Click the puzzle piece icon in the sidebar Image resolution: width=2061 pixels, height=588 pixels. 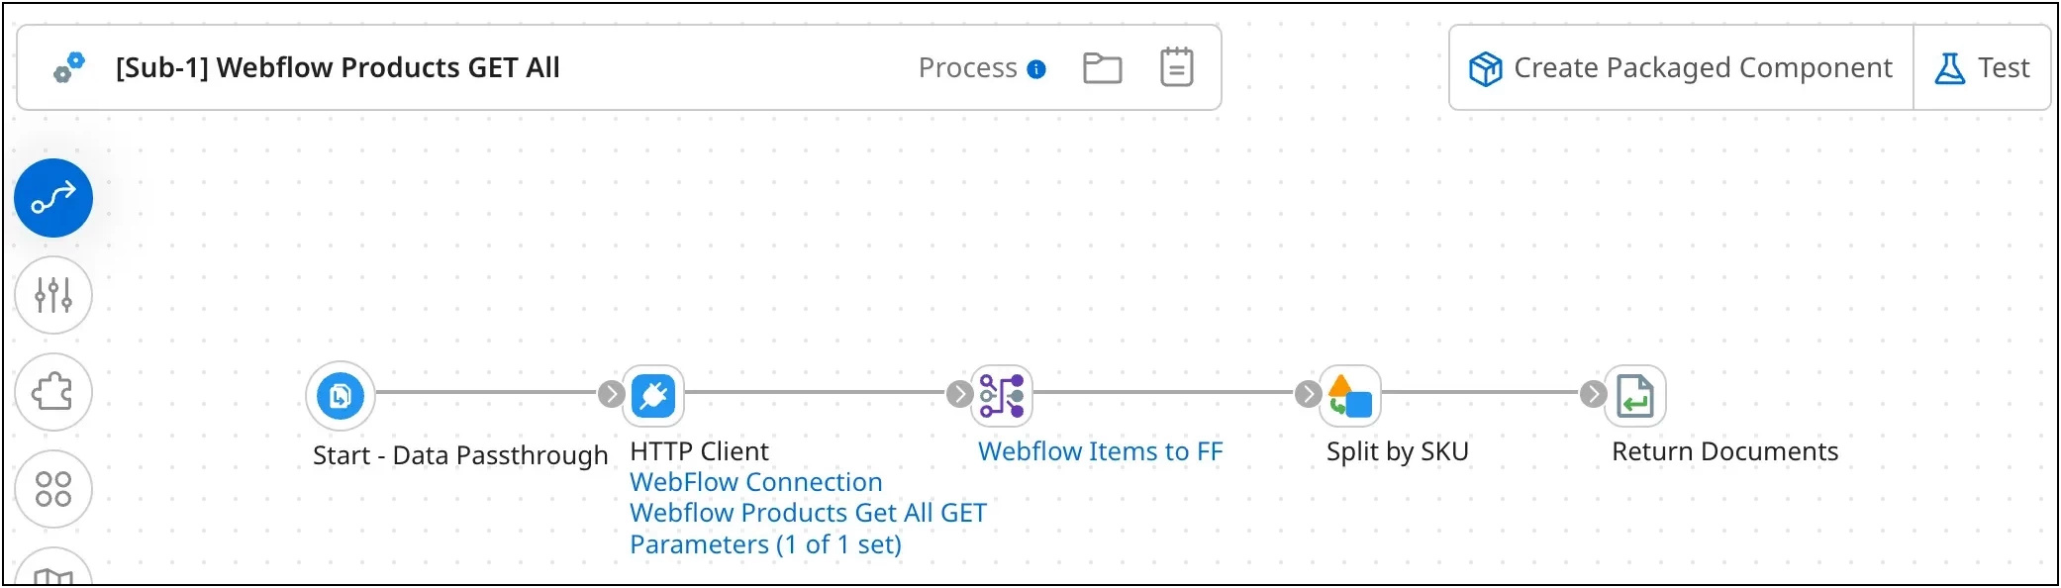[53, 393]
